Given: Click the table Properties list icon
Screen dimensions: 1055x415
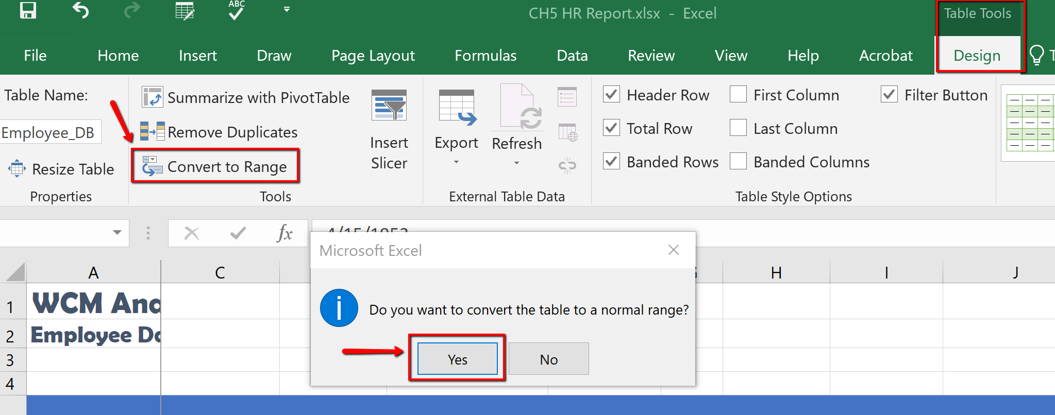Looking at the screenshot, I should (x=567, y=97).
